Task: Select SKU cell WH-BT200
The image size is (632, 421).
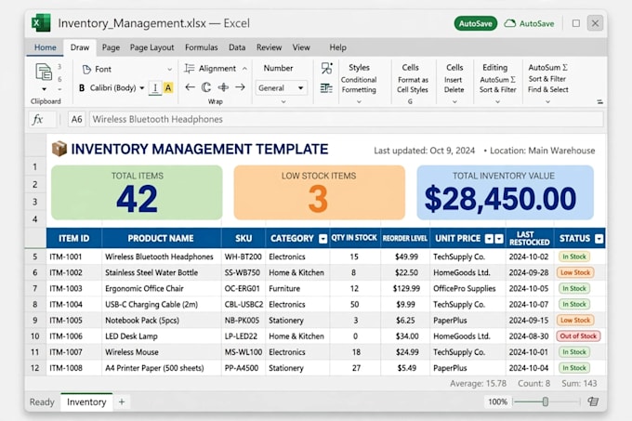Action: coord(244,257)
